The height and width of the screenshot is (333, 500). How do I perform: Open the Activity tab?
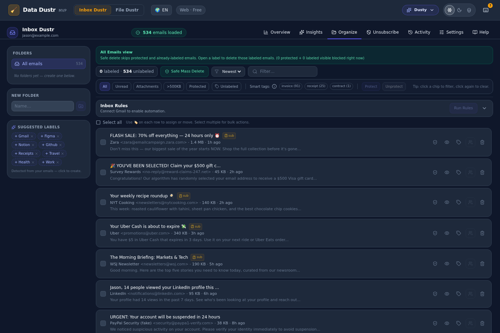tap(419, 32)
